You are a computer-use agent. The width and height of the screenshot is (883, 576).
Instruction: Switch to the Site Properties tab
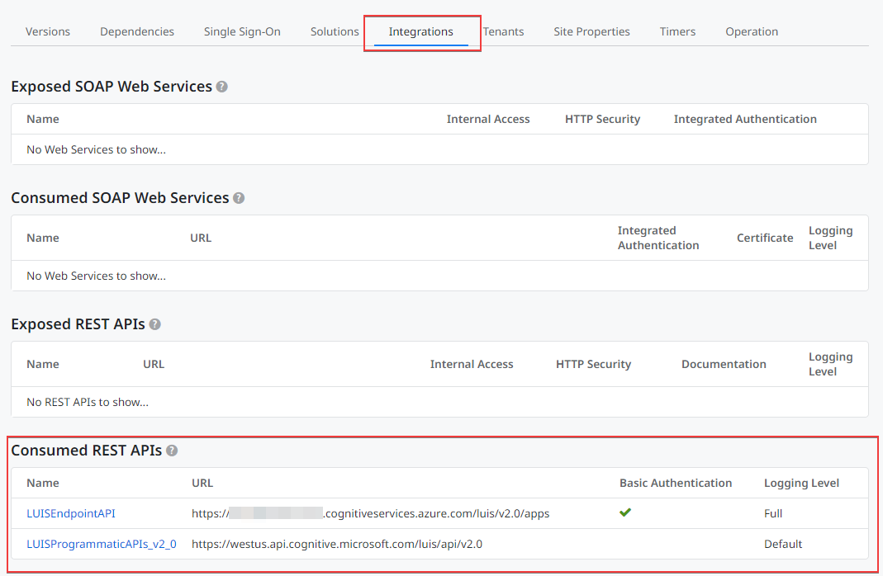pos(591,31)
